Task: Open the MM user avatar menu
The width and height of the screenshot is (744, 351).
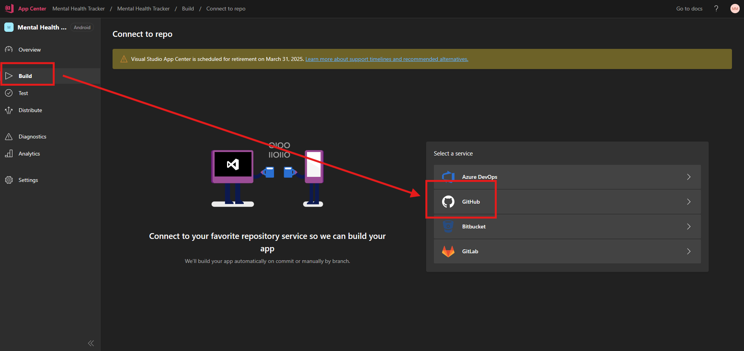Action: coord(735,9)
